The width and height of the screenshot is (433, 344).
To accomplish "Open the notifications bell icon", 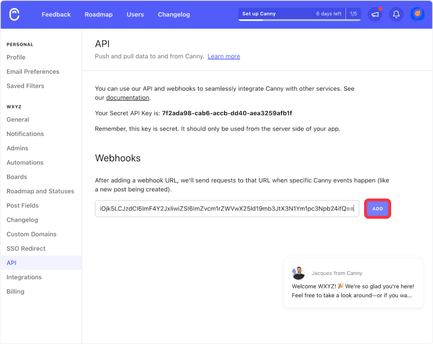I will [x=396, y=14].
